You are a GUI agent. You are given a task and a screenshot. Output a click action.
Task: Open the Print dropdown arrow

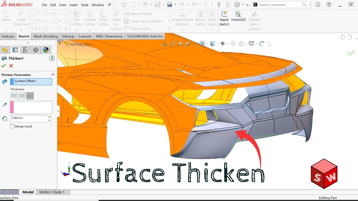[176, 5]
